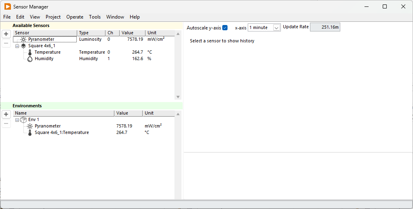413x209 pixels.
Task: Click the Update Rate value field
Action: (325, 27)
